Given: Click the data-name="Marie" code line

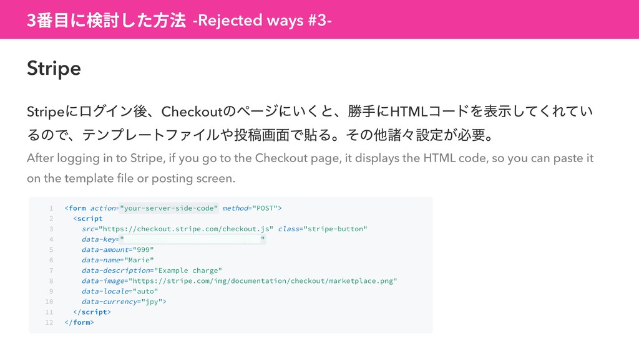Looking at the screenshot, I should click(118, 260).
